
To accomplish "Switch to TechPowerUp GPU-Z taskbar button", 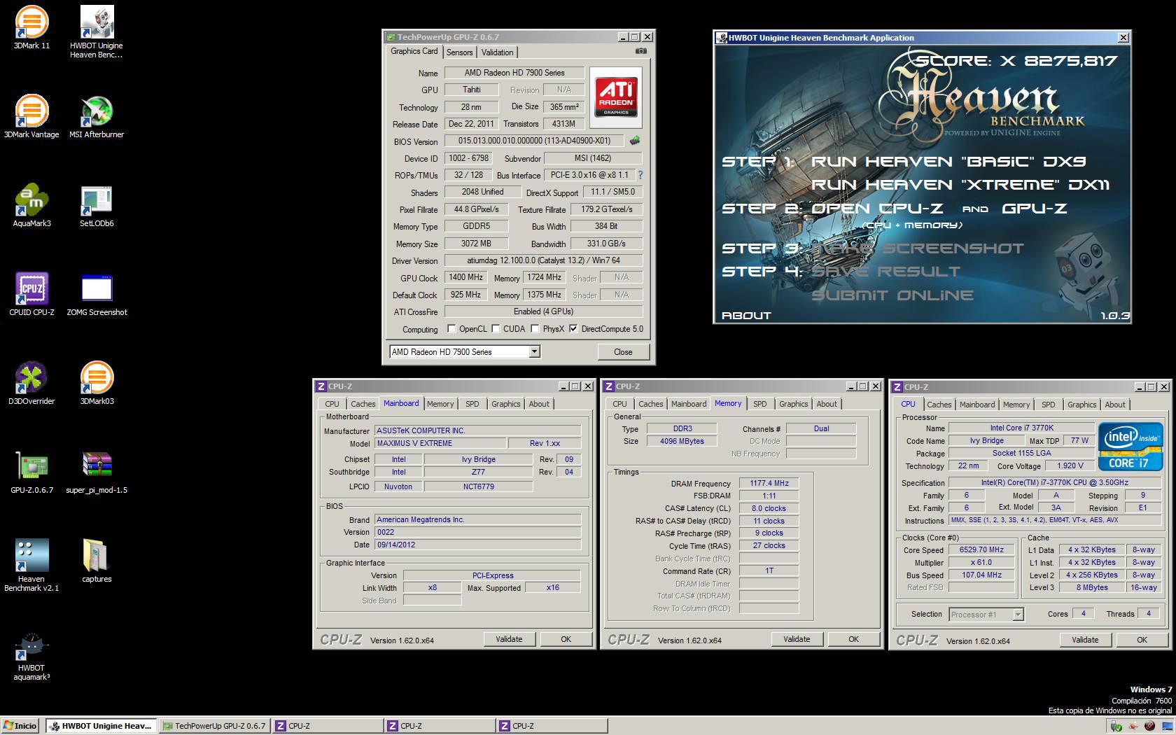I will (x=214, y=726).
